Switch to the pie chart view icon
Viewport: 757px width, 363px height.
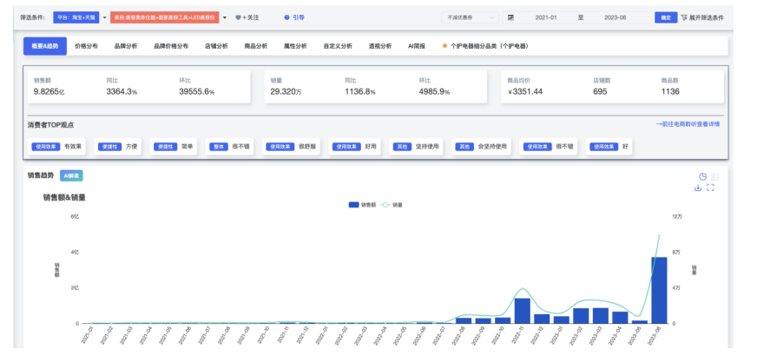(703, 176)
